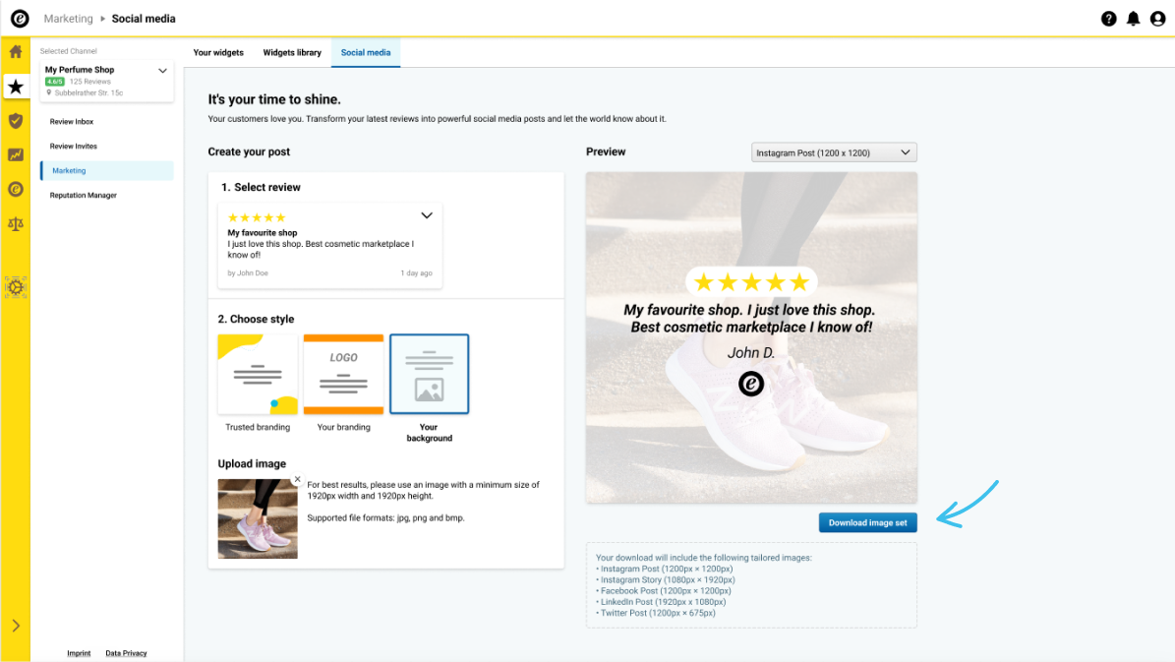Click the '1 day ago' timestamp
The width and height of the screenshot is (1175, 662).
[417, 272]
